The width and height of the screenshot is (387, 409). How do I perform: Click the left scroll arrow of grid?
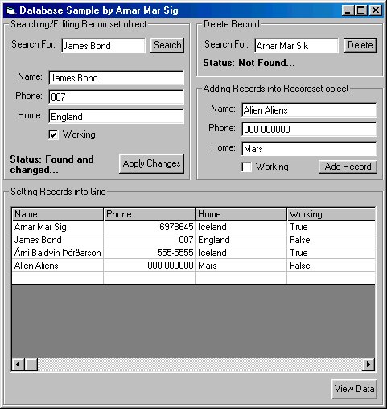19,365
